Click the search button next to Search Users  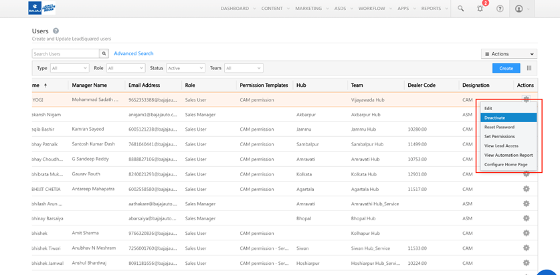[104, 53]
